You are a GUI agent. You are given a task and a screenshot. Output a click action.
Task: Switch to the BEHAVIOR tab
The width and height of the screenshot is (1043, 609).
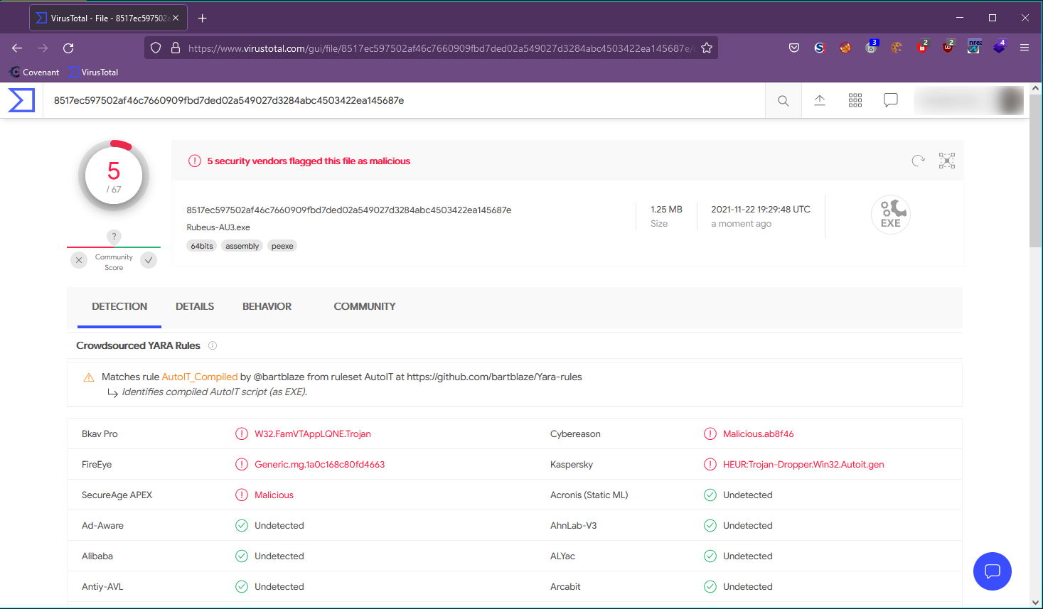point(267,306)
